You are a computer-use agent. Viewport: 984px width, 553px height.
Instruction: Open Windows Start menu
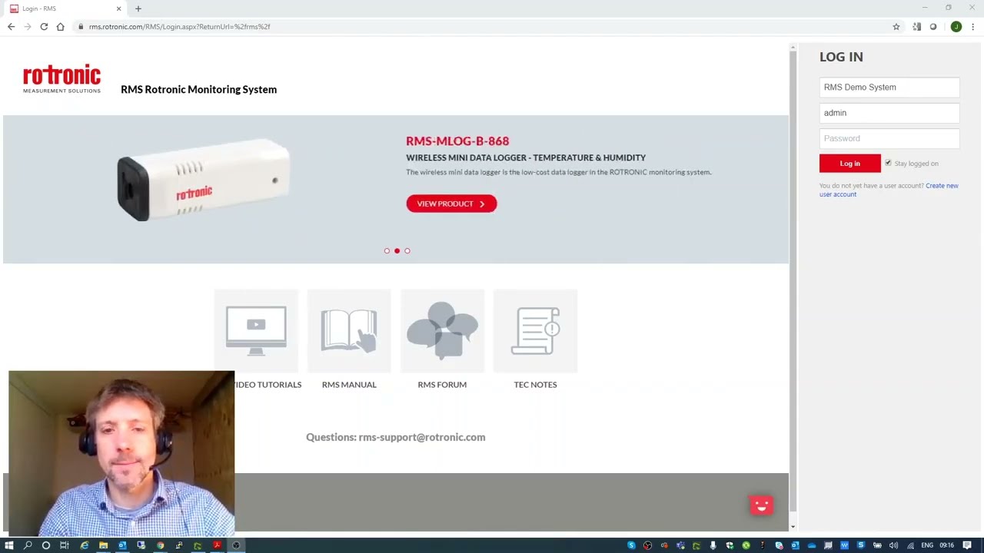tap(9, 545)
